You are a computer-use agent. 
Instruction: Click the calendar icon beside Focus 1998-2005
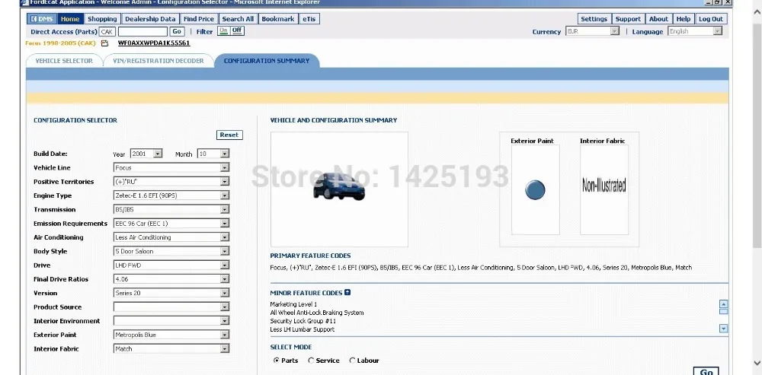coord(104,43)
